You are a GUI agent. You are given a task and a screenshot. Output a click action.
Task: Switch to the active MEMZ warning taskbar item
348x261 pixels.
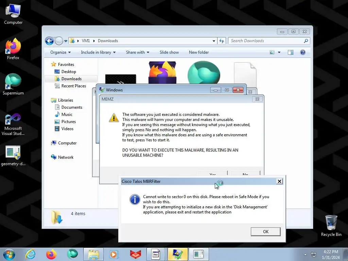coord(177,254)
